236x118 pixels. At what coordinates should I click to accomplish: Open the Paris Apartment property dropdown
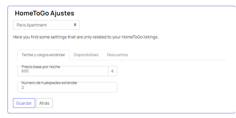[x=46, y=25]
